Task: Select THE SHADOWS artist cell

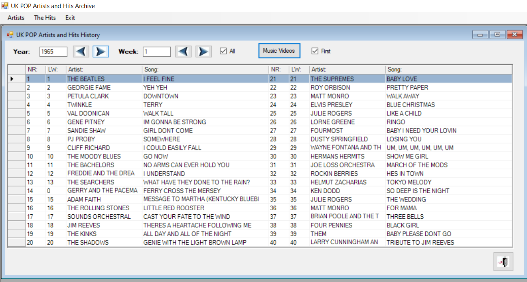Action: point(104,242)
